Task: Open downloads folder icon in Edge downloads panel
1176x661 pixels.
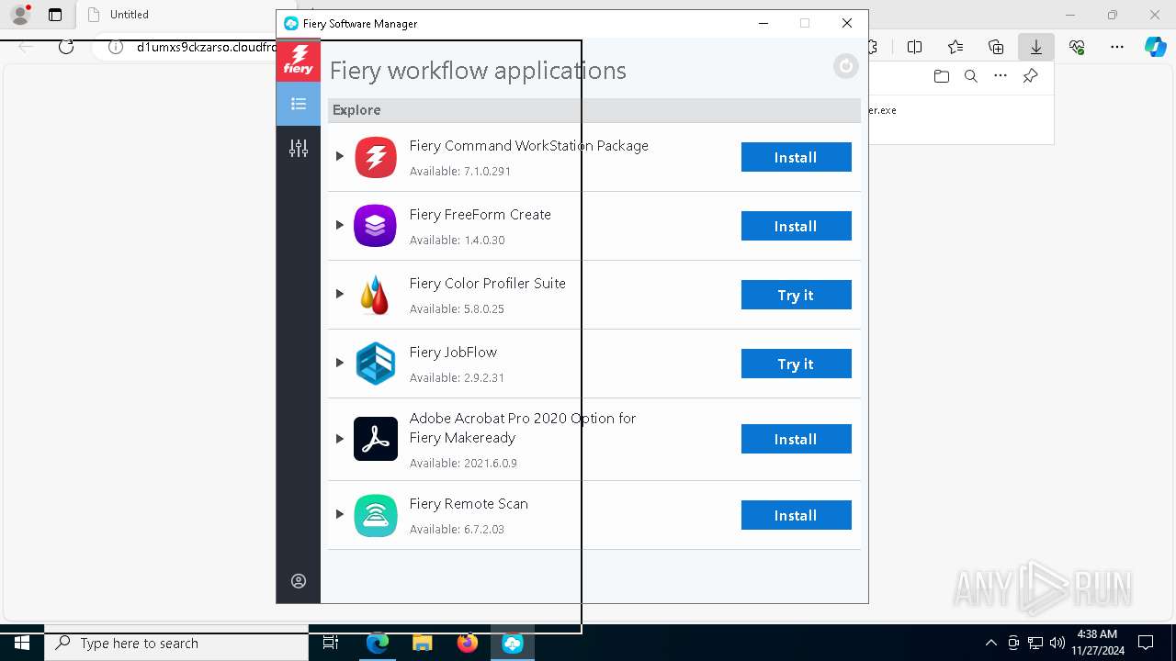Action: [941, 76]
